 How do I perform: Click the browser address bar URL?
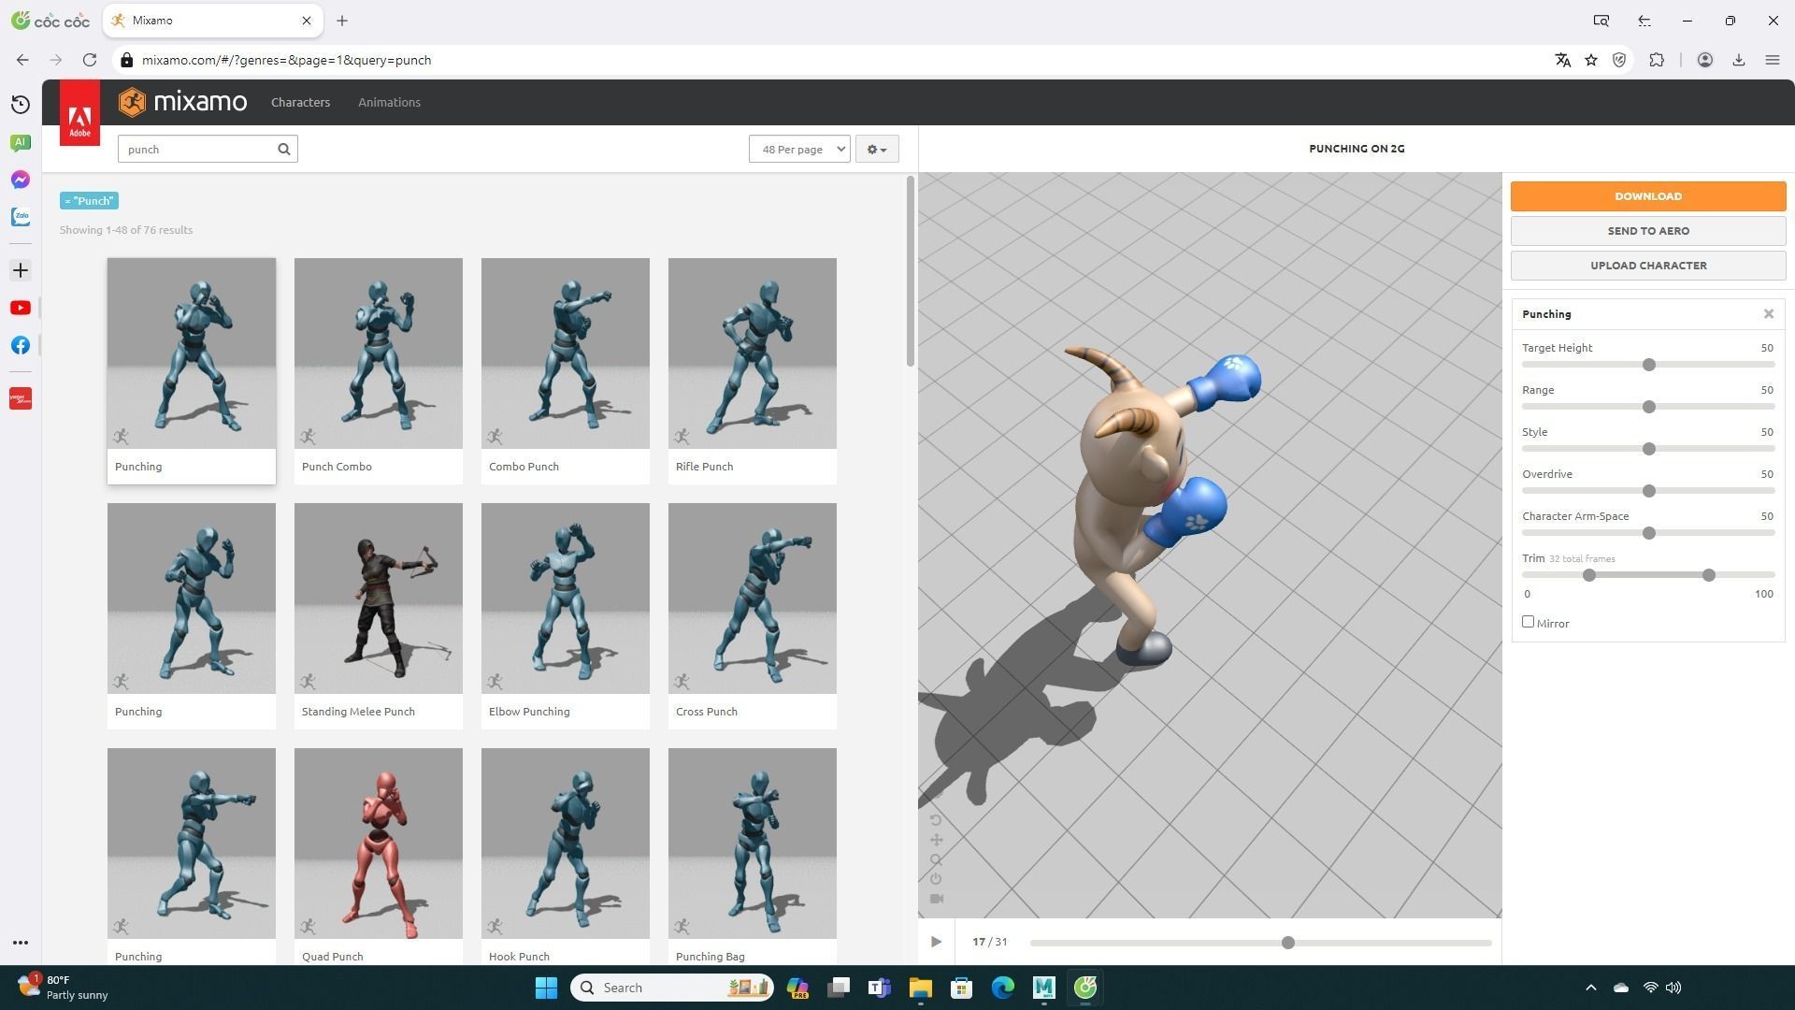286,60
